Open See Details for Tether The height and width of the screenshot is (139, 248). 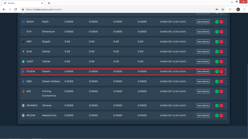coord(203,61)
